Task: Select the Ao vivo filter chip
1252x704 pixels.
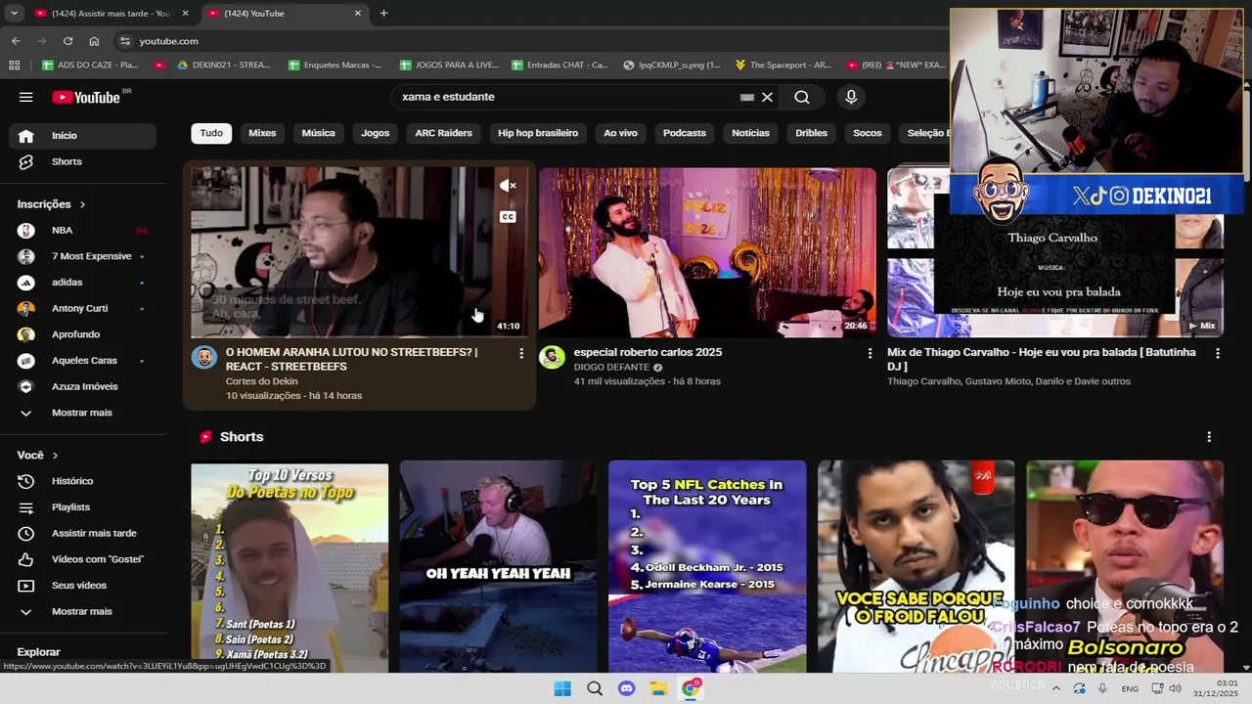Action: pos(620,133)
